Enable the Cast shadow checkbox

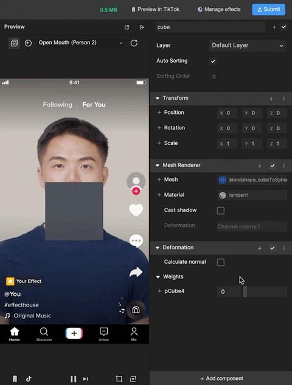click(221, 211)
